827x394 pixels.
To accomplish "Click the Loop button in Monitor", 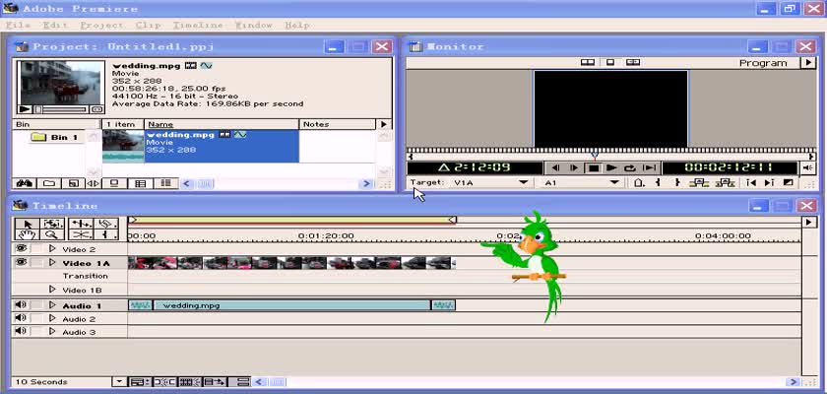I will click(x=630, y=168).
